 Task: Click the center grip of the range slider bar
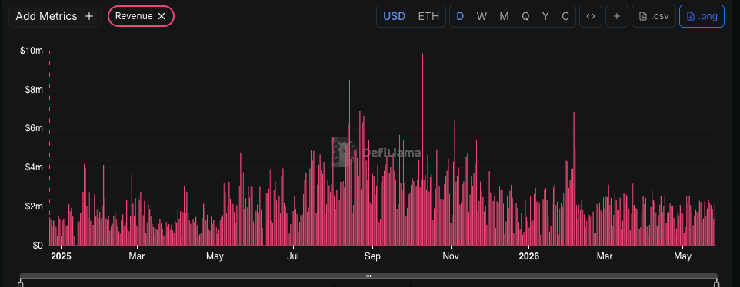click(368, 275)
